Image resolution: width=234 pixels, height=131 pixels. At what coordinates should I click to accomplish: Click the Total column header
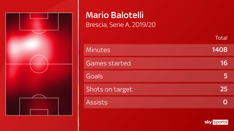[x=221, y=38]
